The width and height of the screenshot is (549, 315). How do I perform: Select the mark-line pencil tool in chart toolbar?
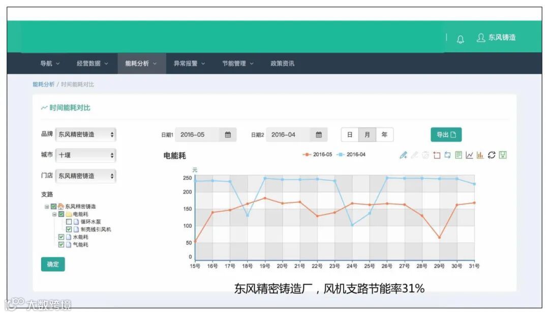[x=403, y=155]
